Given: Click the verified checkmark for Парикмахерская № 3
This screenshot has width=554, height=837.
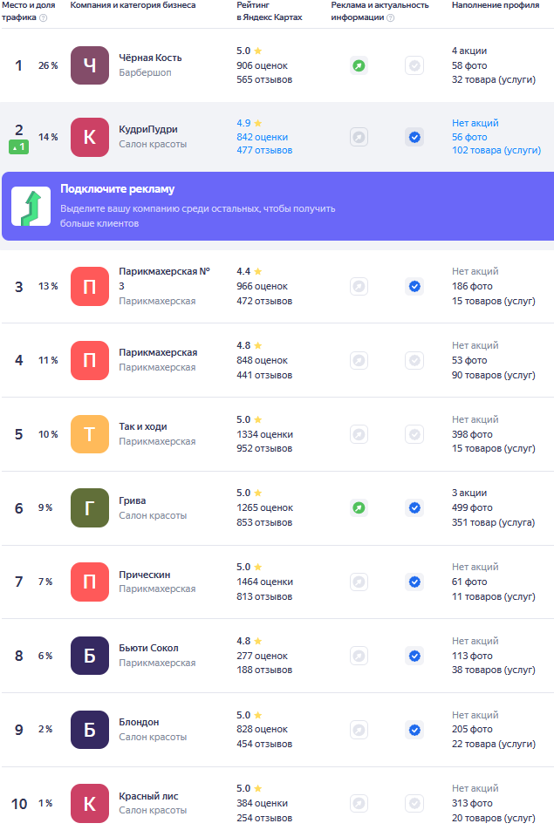Looking at the screenshot, I should point(414,287).
